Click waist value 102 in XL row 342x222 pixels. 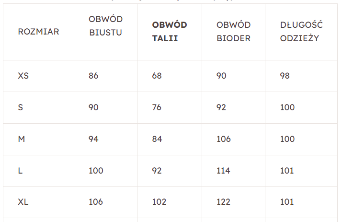tap(159, 202)
